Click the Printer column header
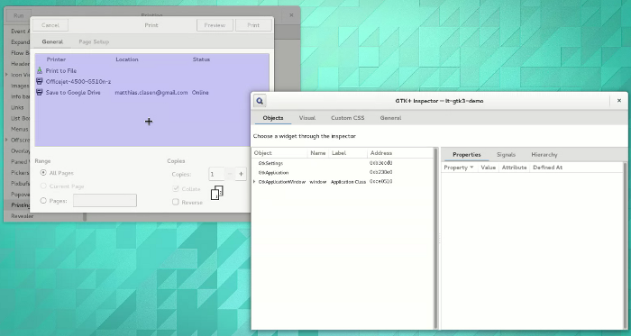Viewport: 631px width, 336px height. click(x=56, y=59)
